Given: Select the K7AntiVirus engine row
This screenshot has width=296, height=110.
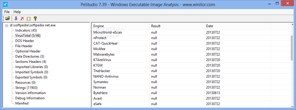Looking at the screenshot, I should click(x=191, y=60).
